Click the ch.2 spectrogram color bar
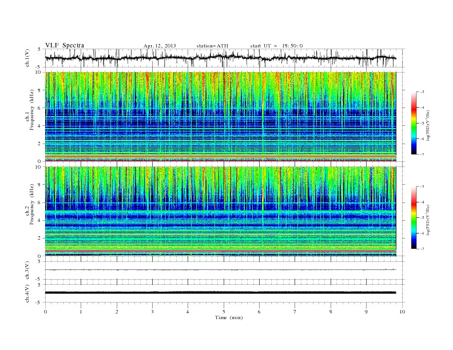The height and width of the screenshot is (350, 453). pyautogui.click(x=414, y=217)
